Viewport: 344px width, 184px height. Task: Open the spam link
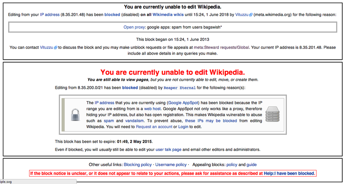pos(109,121)
